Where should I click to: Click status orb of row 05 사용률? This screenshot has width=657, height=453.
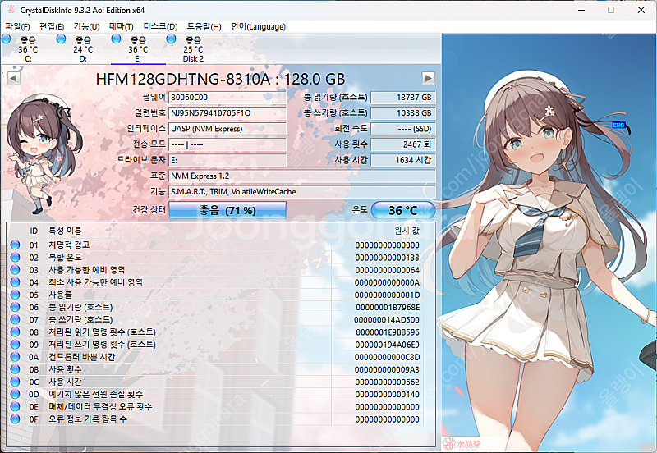[16, 295]
